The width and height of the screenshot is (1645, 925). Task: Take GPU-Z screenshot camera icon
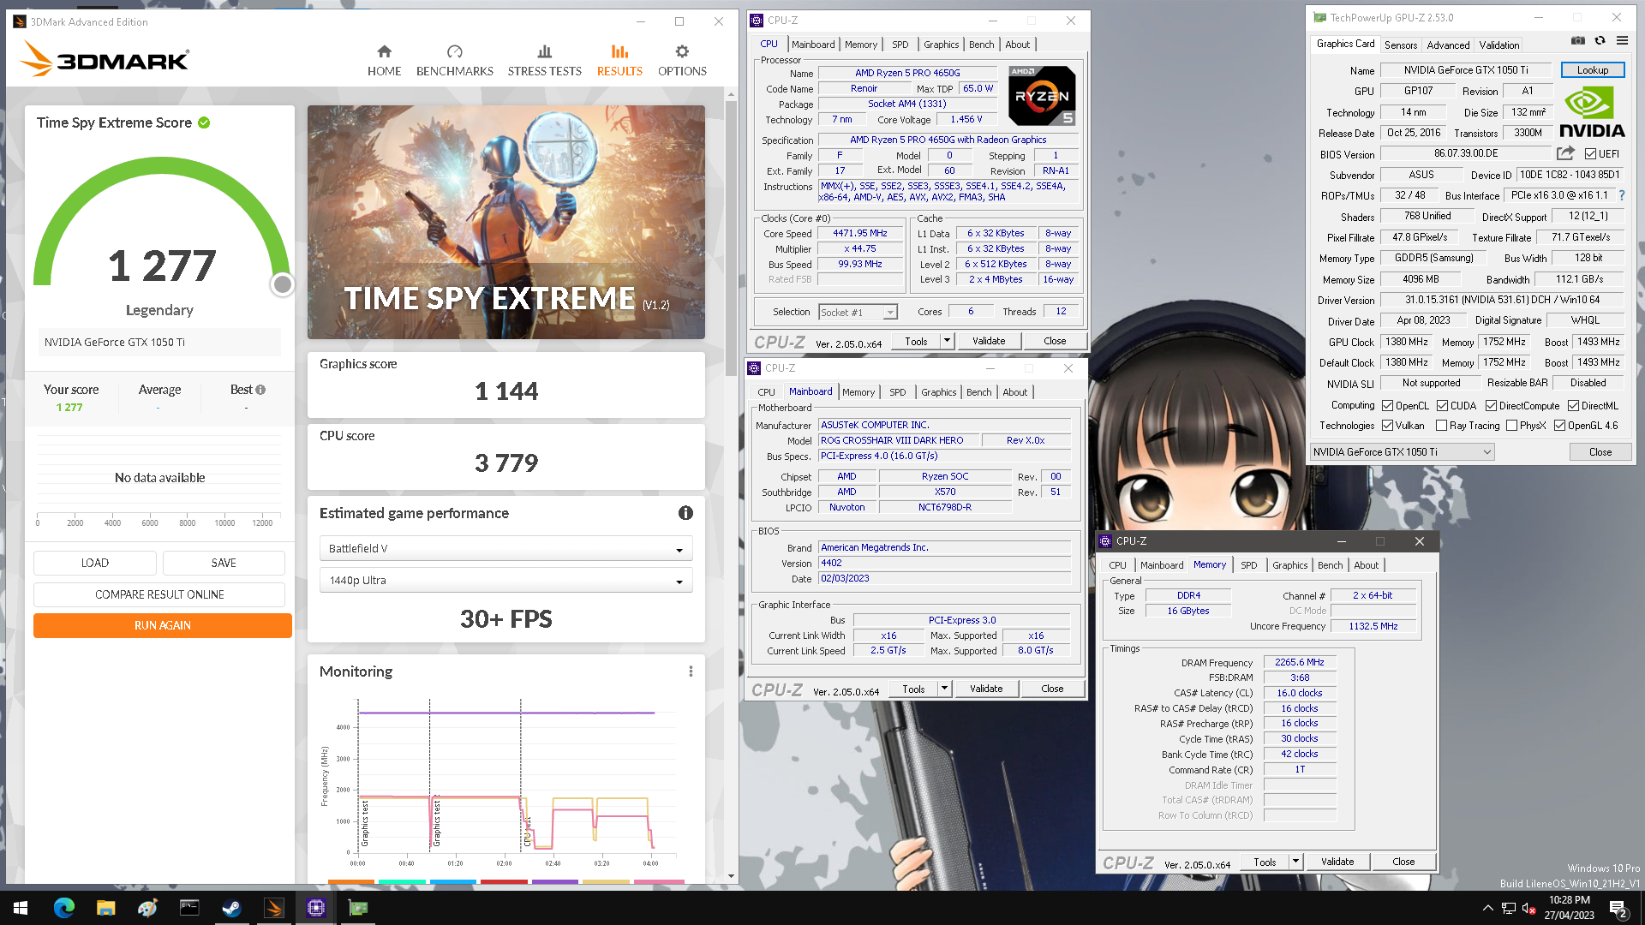(1577, 40)
